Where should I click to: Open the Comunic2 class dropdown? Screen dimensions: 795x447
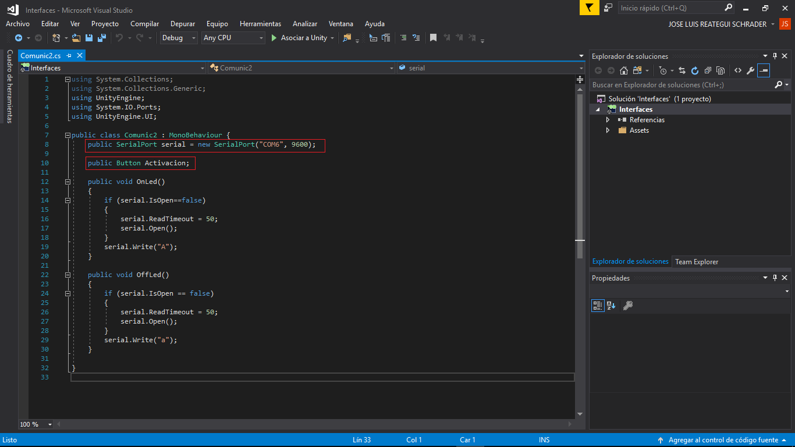click(301, 68)
